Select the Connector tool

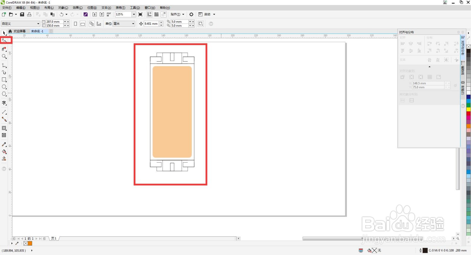(4, 119)
